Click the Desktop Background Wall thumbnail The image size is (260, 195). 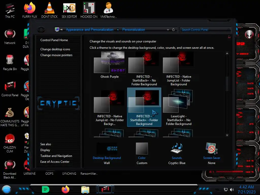pyautogui.click(x=107, y=148)
